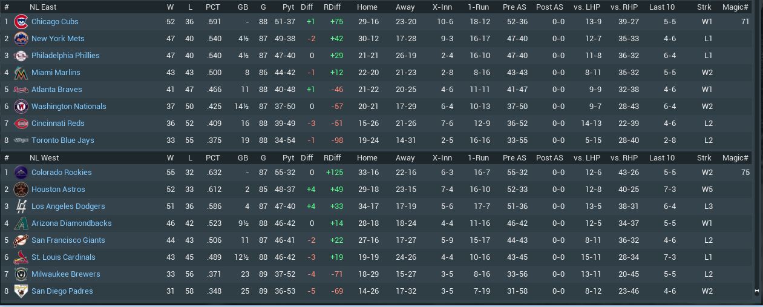Screen dimensions: 763x307
Task: Open the St. Louis Cardinals link
Action: 63,257
